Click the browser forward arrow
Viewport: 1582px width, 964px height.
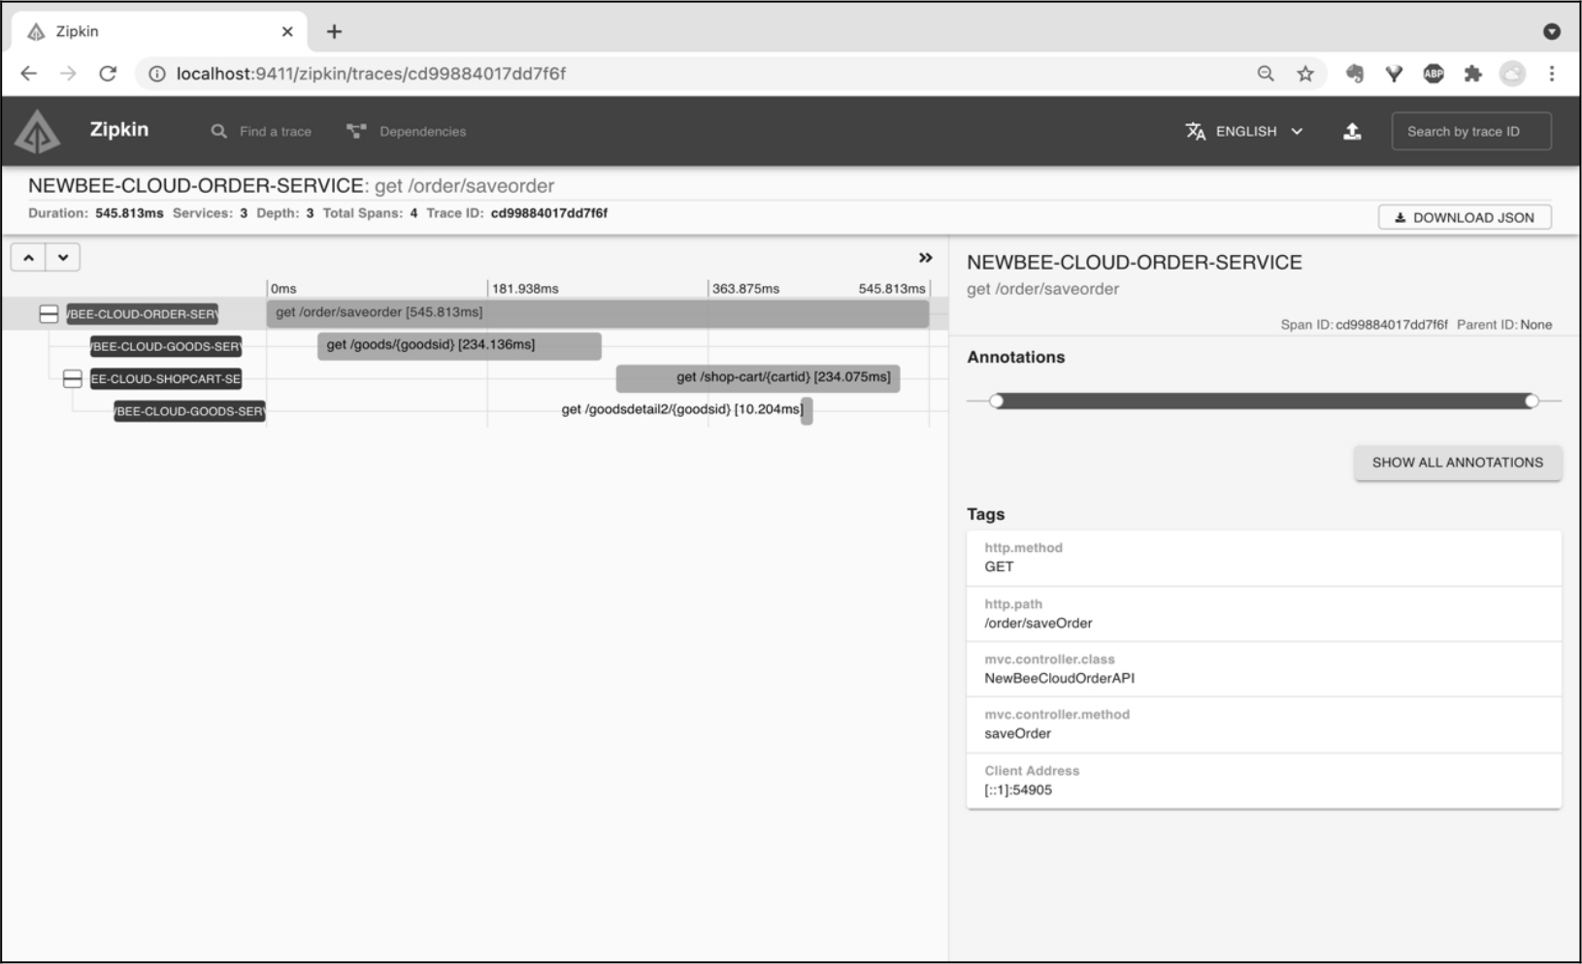pos(68,74)
